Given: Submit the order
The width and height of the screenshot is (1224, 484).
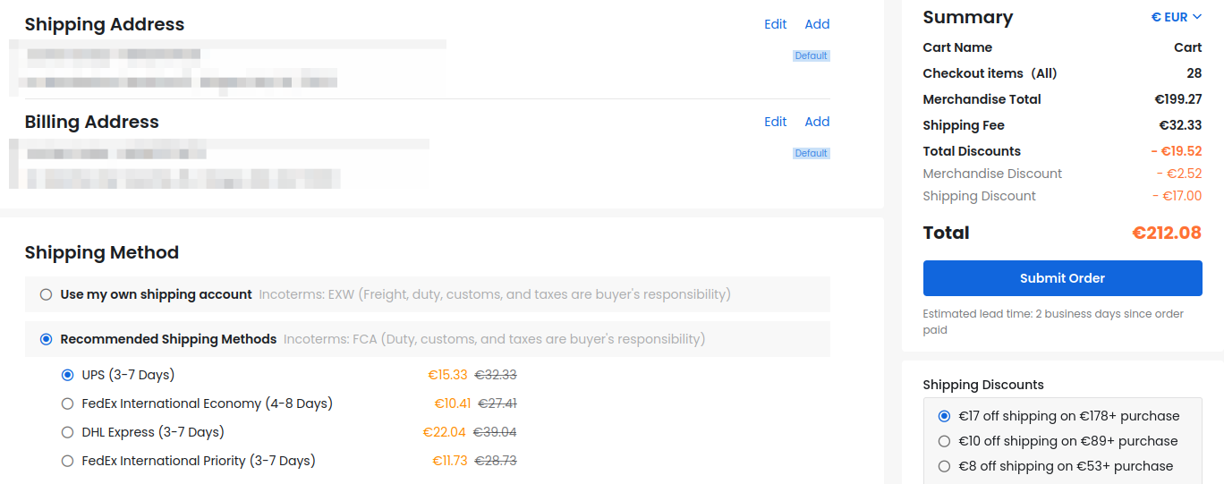Looking at the screenshot, I should [x=1062, y=278].
